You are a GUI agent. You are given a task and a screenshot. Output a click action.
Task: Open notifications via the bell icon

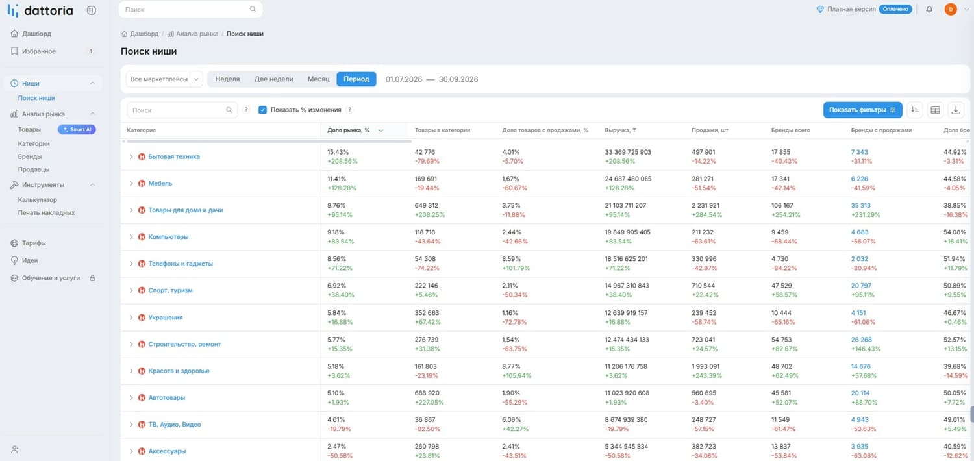pyautogui.click(x=929, y=10)
